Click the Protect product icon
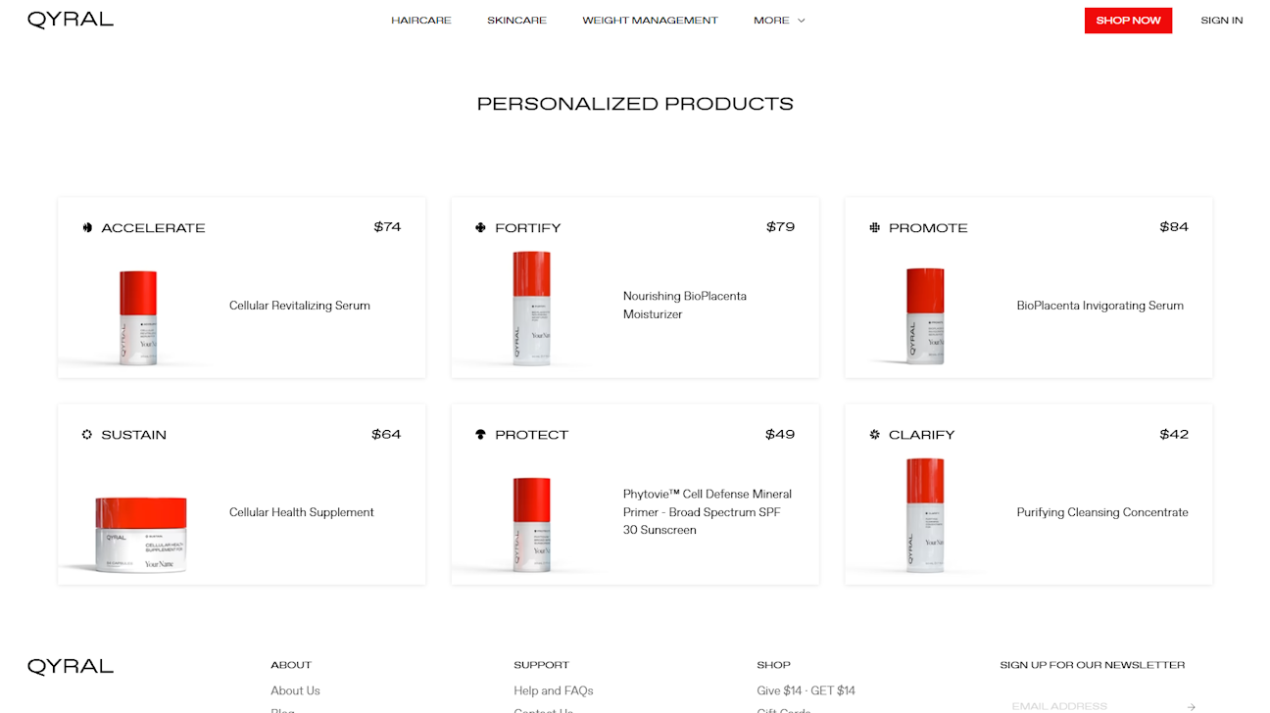This screenshot has height=713, width=1270. coord(480,435)
